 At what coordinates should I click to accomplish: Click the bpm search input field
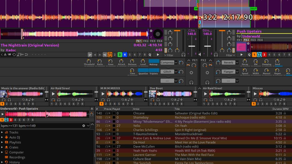tap(41, 126)
